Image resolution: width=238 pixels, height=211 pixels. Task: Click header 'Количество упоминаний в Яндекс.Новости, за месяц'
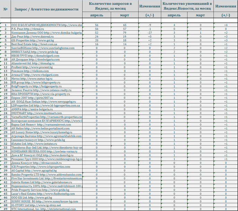[187, 6]
